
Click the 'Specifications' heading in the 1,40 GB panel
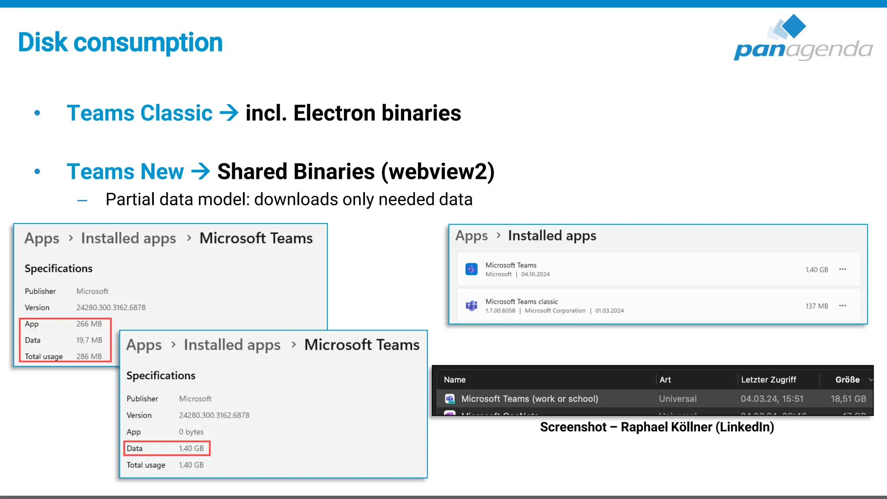[x=161, y=376]
